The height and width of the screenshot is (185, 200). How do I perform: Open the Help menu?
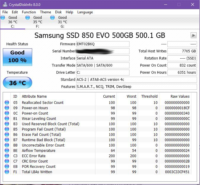[x=70, y=12]
